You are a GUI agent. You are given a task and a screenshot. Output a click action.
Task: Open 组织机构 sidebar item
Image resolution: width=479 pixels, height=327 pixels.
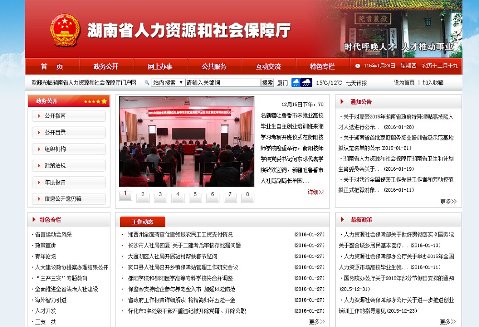[68, 149]
